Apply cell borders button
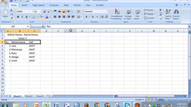Image resolution: width=191 pixels, height=107 pixels. coord(34,17)
